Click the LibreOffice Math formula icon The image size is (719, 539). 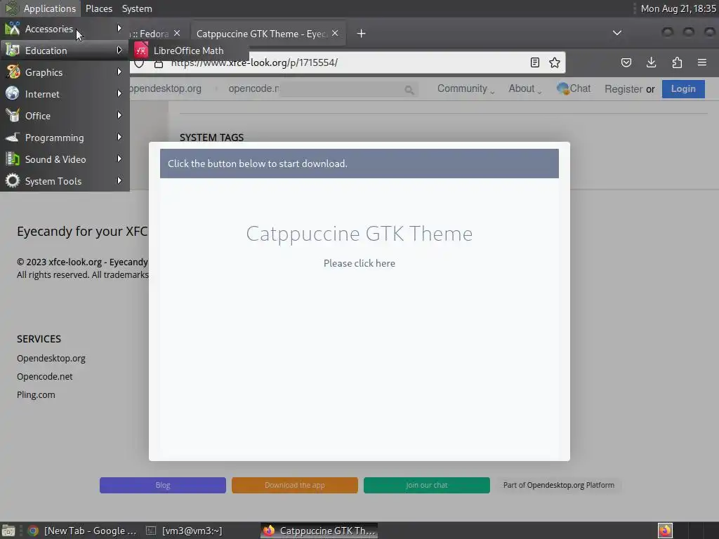pos(141,51)
